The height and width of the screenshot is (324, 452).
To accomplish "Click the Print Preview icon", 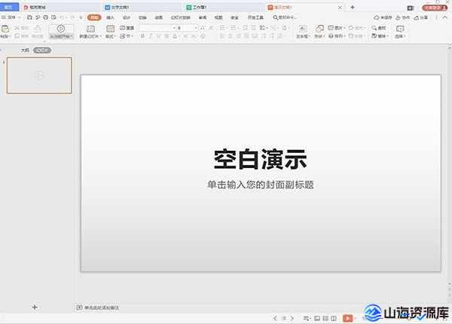I will (53, 17).
